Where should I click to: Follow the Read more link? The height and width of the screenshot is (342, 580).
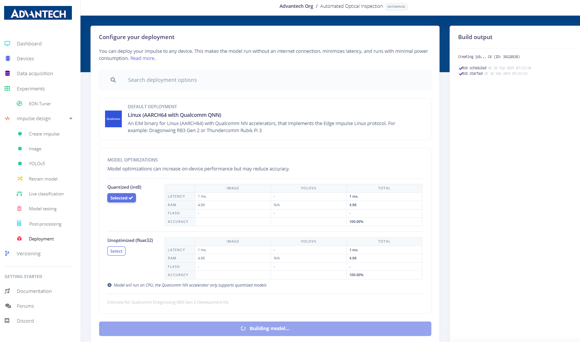(142, 58)
